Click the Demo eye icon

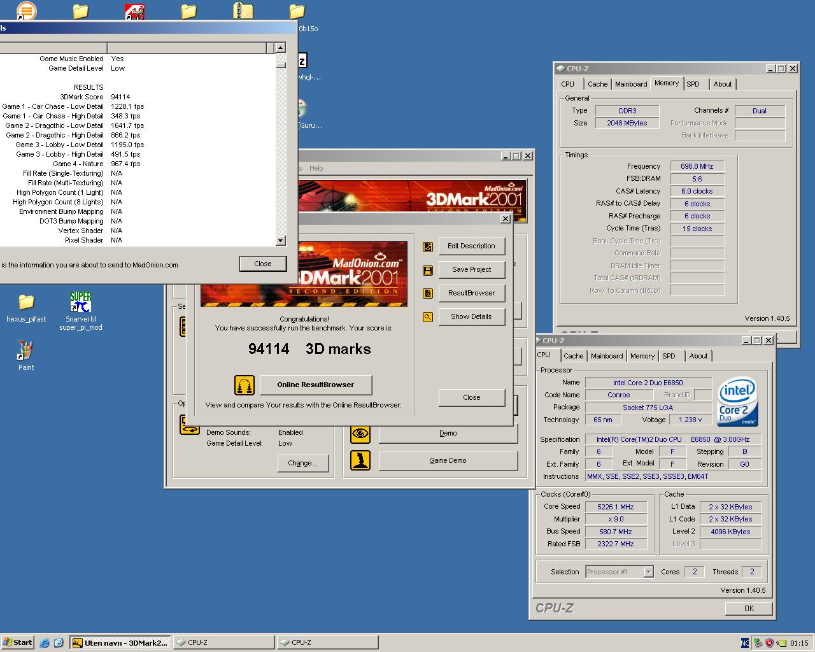[x=360, y=434]
